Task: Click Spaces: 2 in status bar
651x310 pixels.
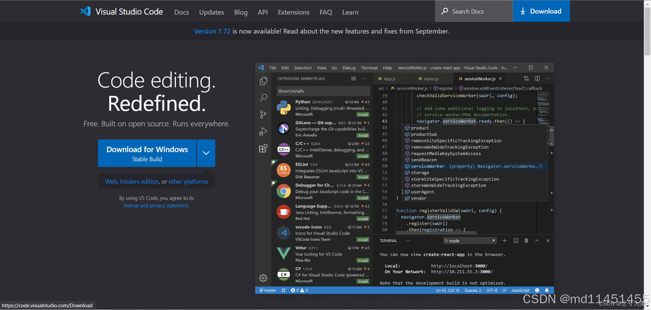Action: [473, 290]
